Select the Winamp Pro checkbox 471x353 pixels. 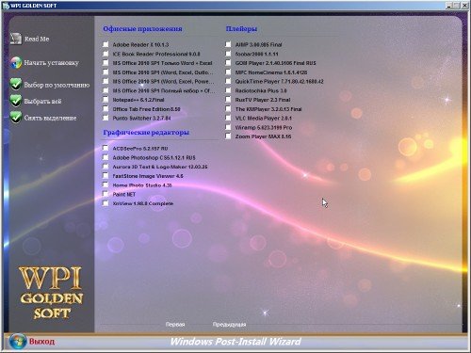tap(228, 127)
